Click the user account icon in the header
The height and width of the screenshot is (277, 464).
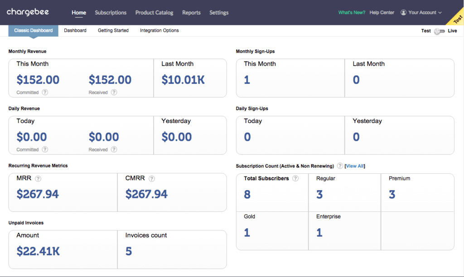pyautogui.click(x=403, y=13)
